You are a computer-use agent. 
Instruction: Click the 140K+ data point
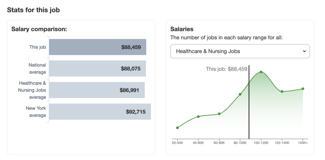click(x=303, y=89)
